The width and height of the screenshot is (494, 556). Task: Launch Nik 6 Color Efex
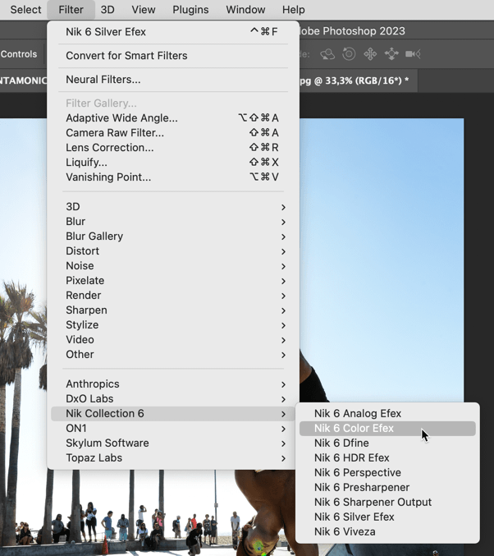(387, 429)
